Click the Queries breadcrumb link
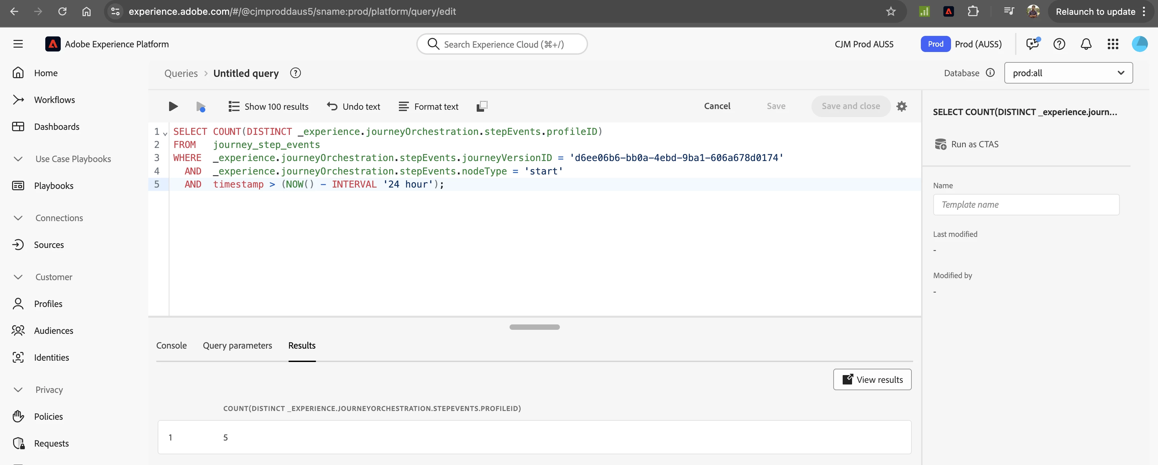The height and width of the screenshot is (465, 1158). (181, 73)
